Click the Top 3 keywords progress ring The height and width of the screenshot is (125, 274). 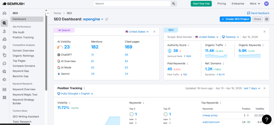coord(131,114)
